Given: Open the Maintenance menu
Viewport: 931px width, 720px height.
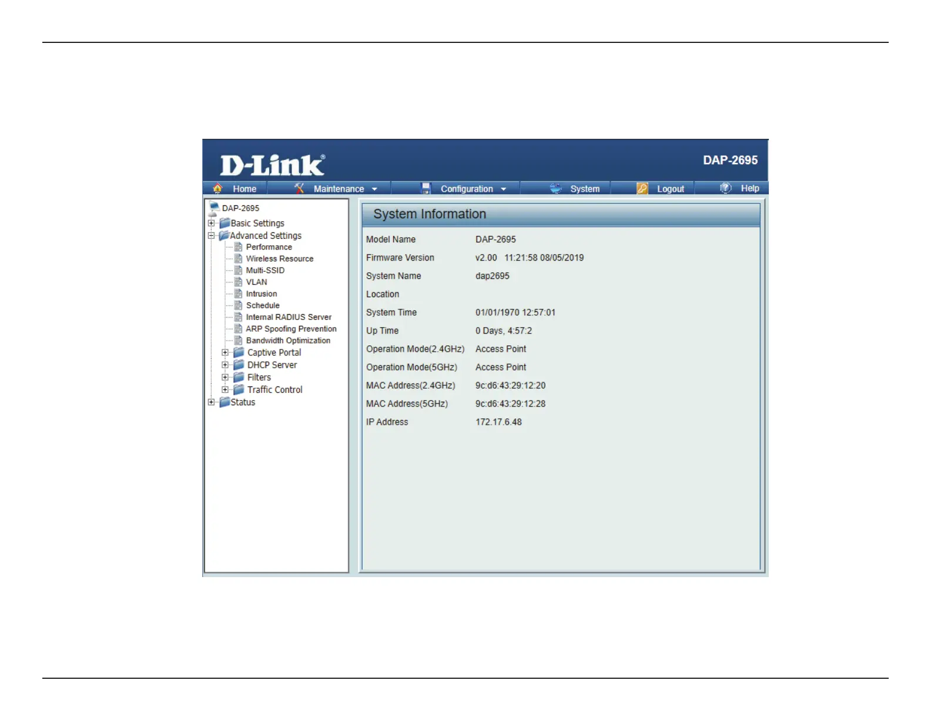Looking at the screenshot, I should pos(339,189).
